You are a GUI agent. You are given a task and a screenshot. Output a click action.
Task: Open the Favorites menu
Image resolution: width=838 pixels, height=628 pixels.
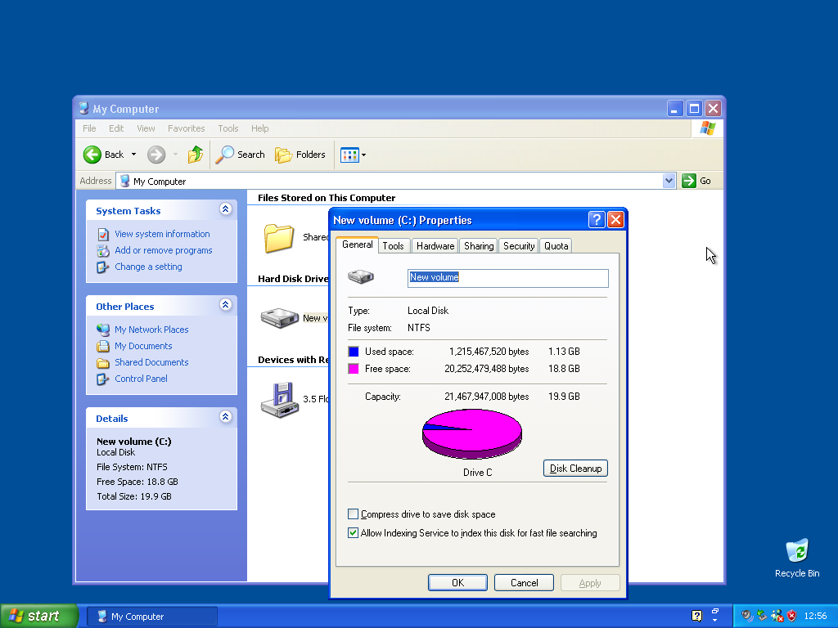[186, 128]
